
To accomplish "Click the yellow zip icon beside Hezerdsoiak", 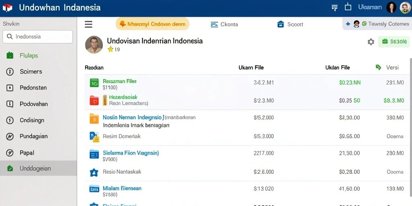I will click(x=105, y=100).
